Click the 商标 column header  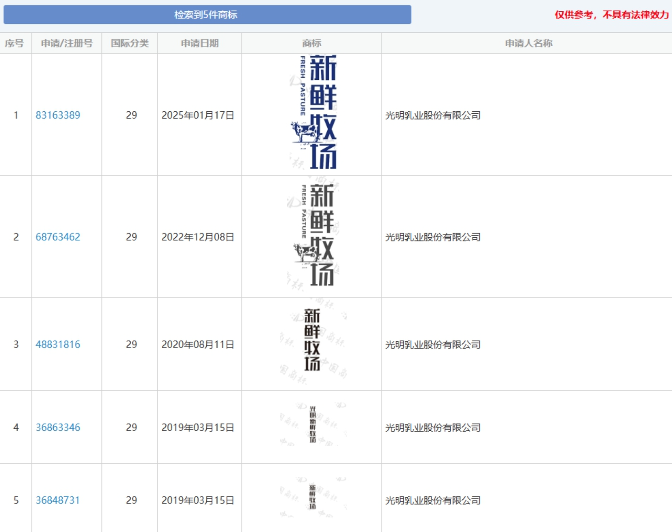[x=312, y=43]
